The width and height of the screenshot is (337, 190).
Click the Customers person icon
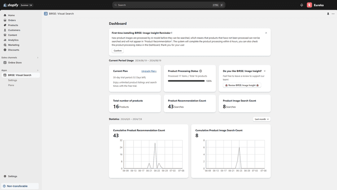coord(5,30)
